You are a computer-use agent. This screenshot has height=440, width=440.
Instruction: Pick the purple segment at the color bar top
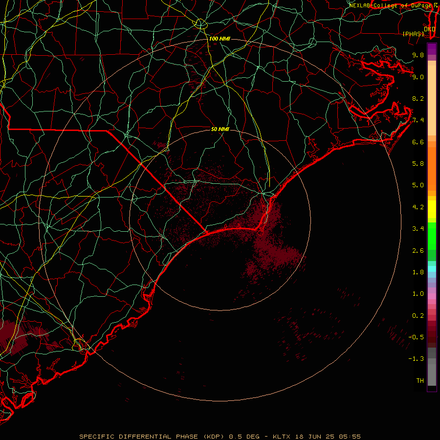pos(432,49)
